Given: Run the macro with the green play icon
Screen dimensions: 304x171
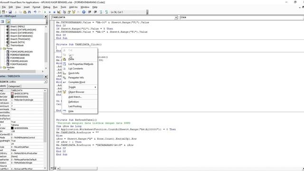Looking at the screenshot, I should coord(45,12).
